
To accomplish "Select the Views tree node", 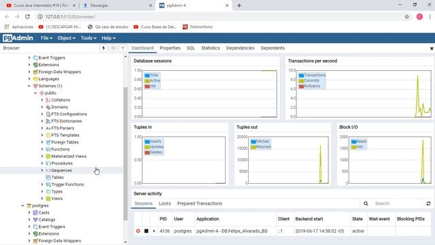I will 57,199.
